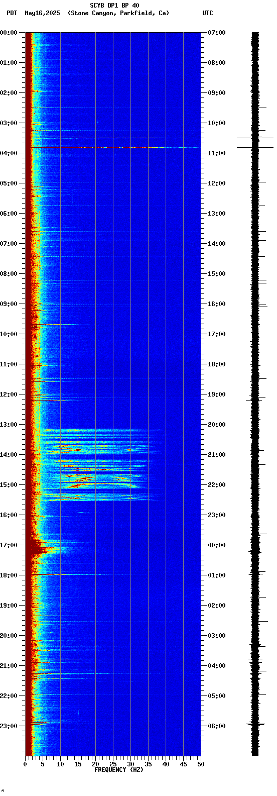Click the seismogram spike near 23:00 PDT

click(255, 724)
